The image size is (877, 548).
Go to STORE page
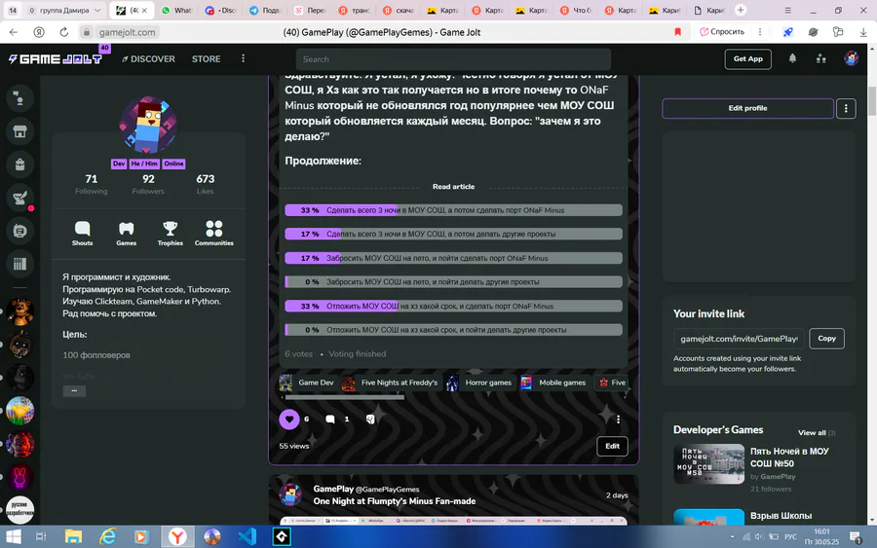coord(207,58)
